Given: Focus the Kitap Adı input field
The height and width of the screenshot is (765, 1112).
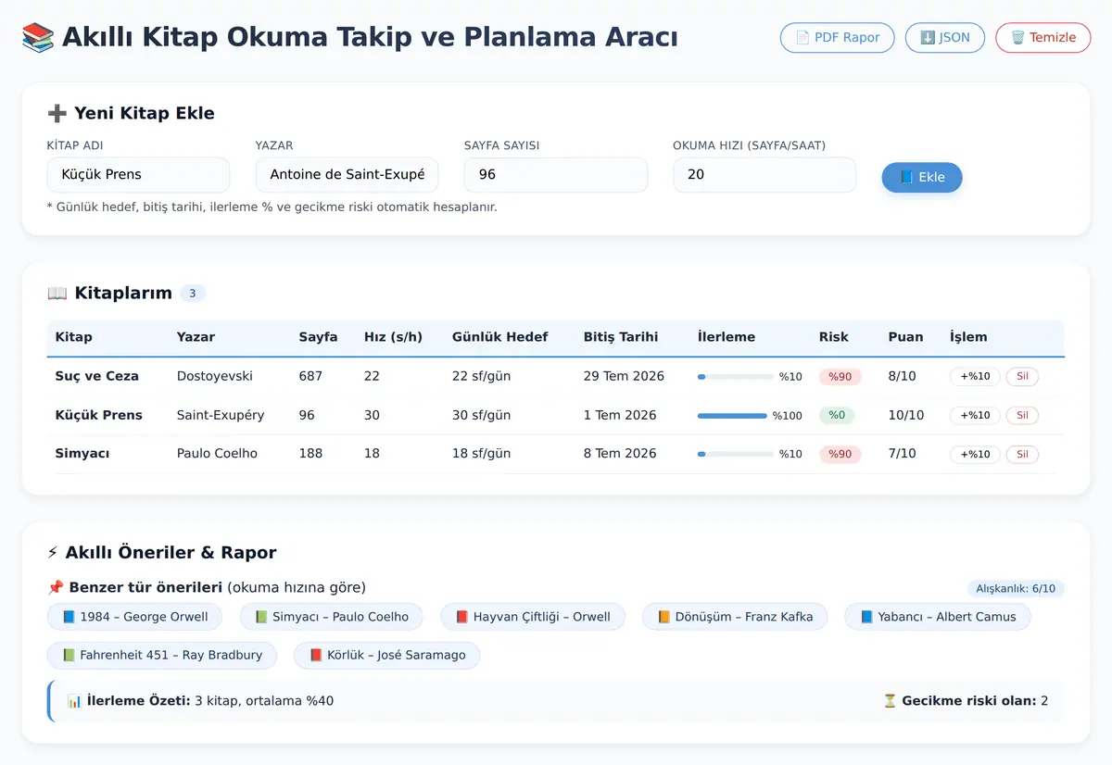Looking at the screenshot, I should [x=138, y=174].
